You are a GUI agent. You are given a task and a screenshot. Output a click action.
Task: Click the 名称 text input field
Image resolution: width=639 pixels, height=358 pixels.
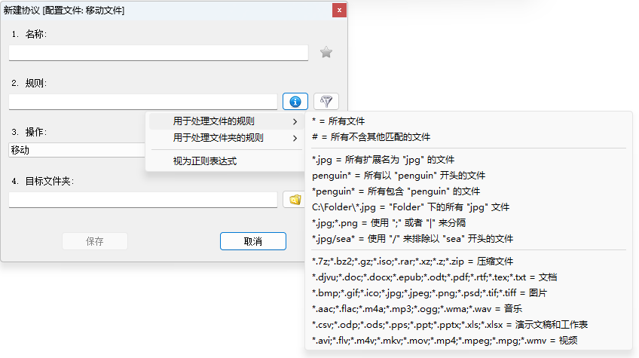tap(158, 53)
